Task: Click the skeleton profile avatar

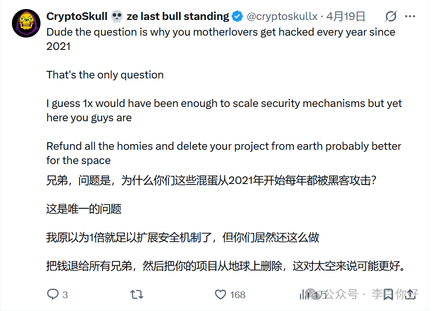Action: click(26, 22)
